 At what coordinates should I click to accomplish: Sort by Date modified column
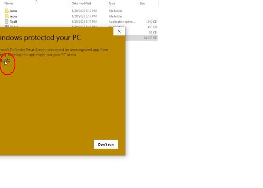81,4
